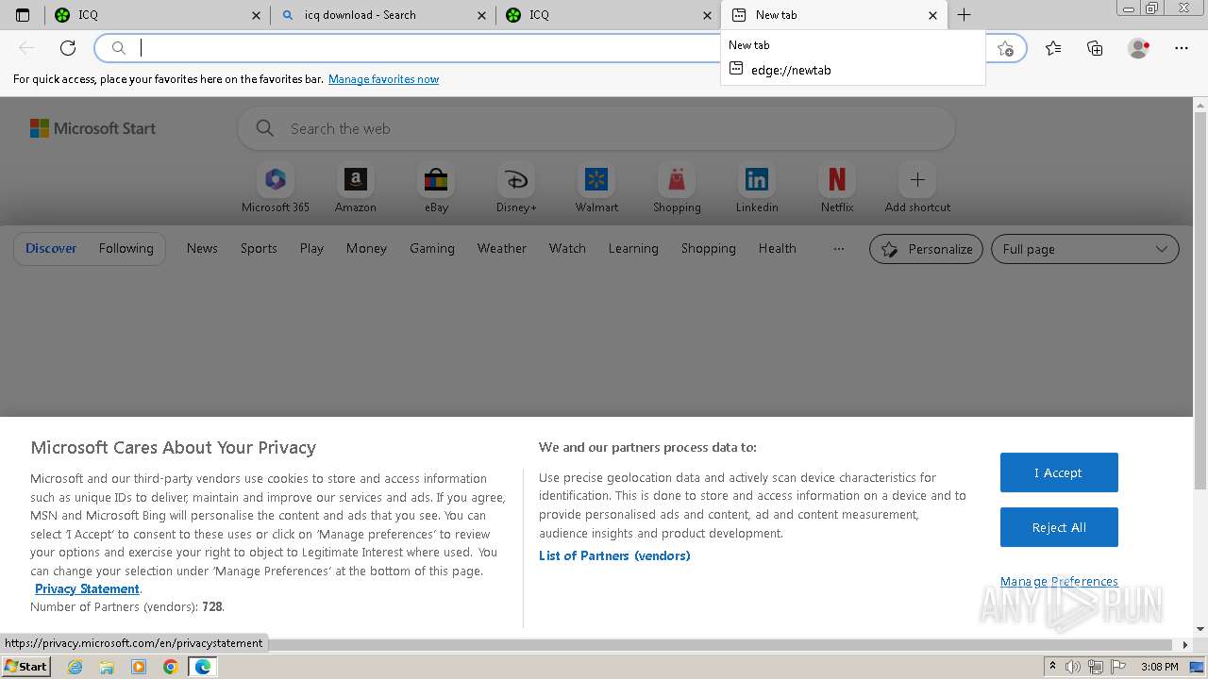Open the profile avatar icon
This screenshot has height=679, width=1208.
tap(1138, 48)
